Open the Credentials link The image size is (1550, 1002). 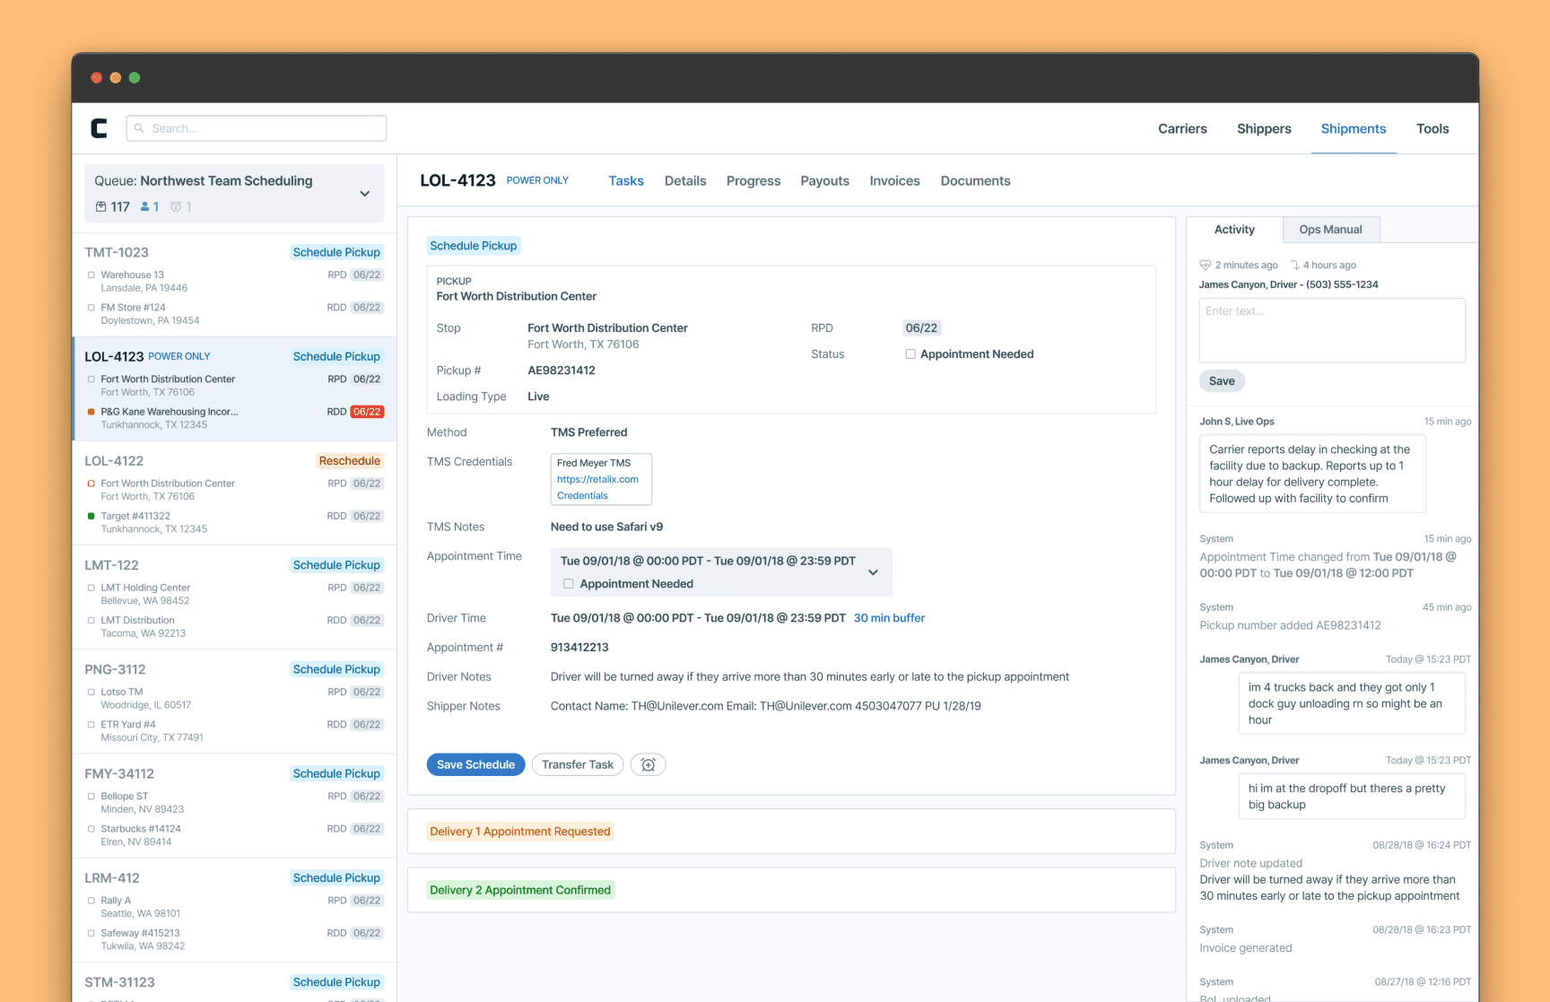(582, 495)
